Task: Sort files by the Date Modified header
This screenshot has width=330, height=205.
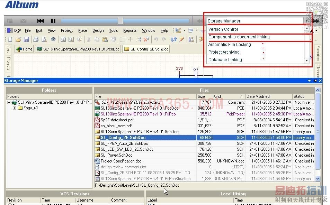Action: pos(269,96)
